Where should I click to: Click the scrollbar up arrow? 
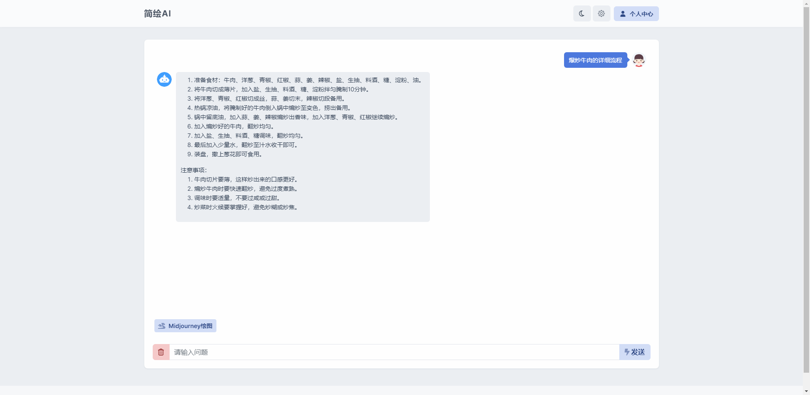[806, 3]
